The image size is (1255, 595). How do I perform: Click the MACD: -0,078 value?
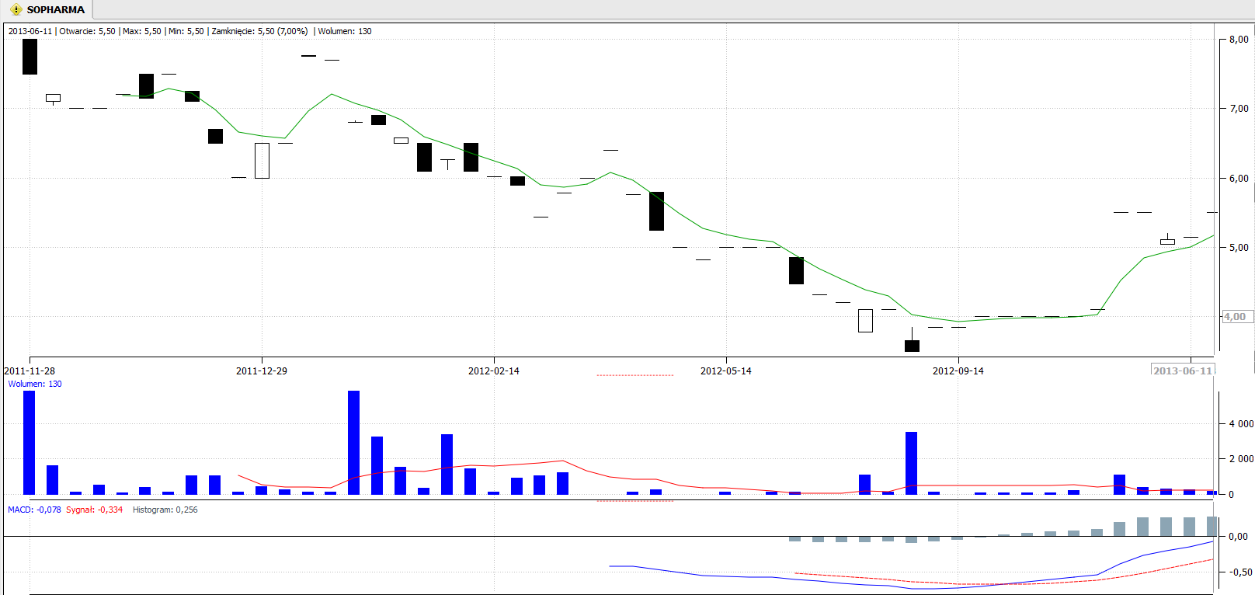pos(34,510)
